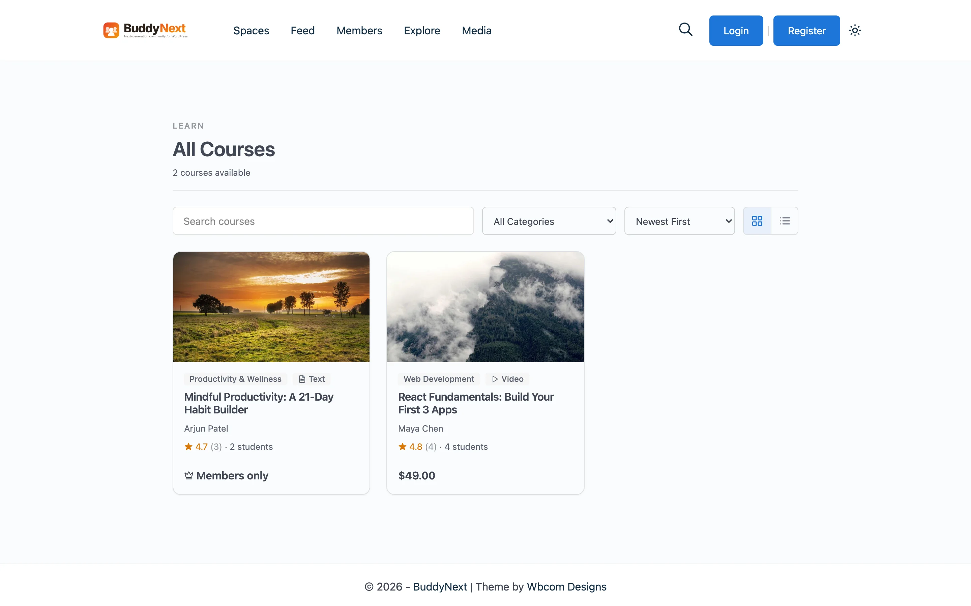
Task: Click instructor name Arjun Patel
Action: [x=206, y=429]
